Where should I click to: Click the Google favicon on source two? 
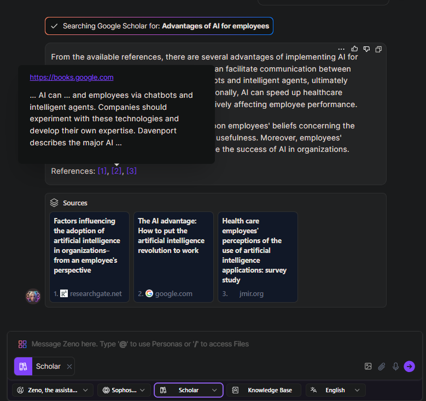149,293
